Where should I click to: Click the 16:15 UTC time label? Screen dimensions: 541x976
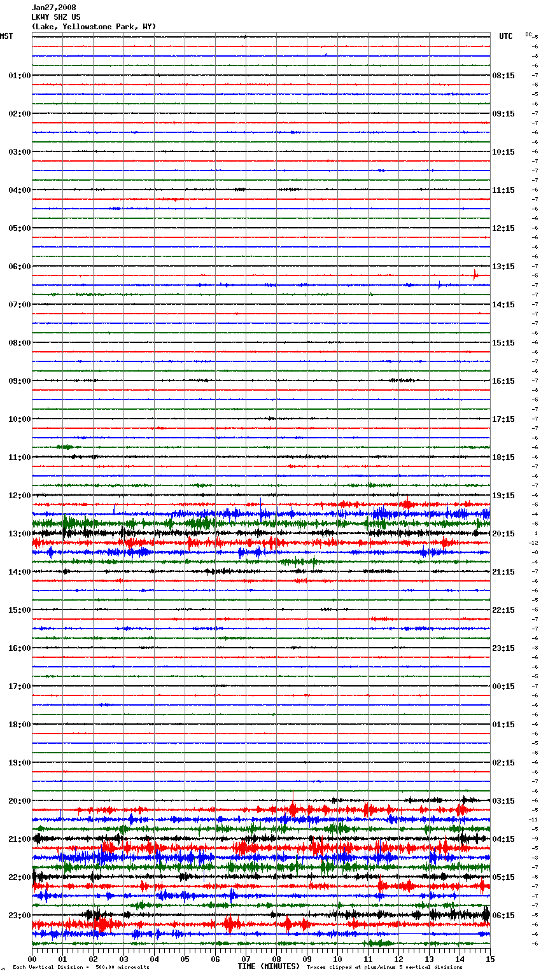coord(503,381)
